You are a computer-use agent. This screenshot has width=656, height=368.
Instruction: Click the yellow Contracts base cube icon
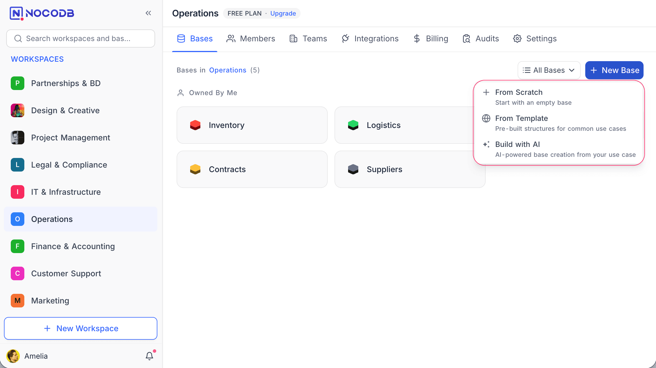(195, 169)
